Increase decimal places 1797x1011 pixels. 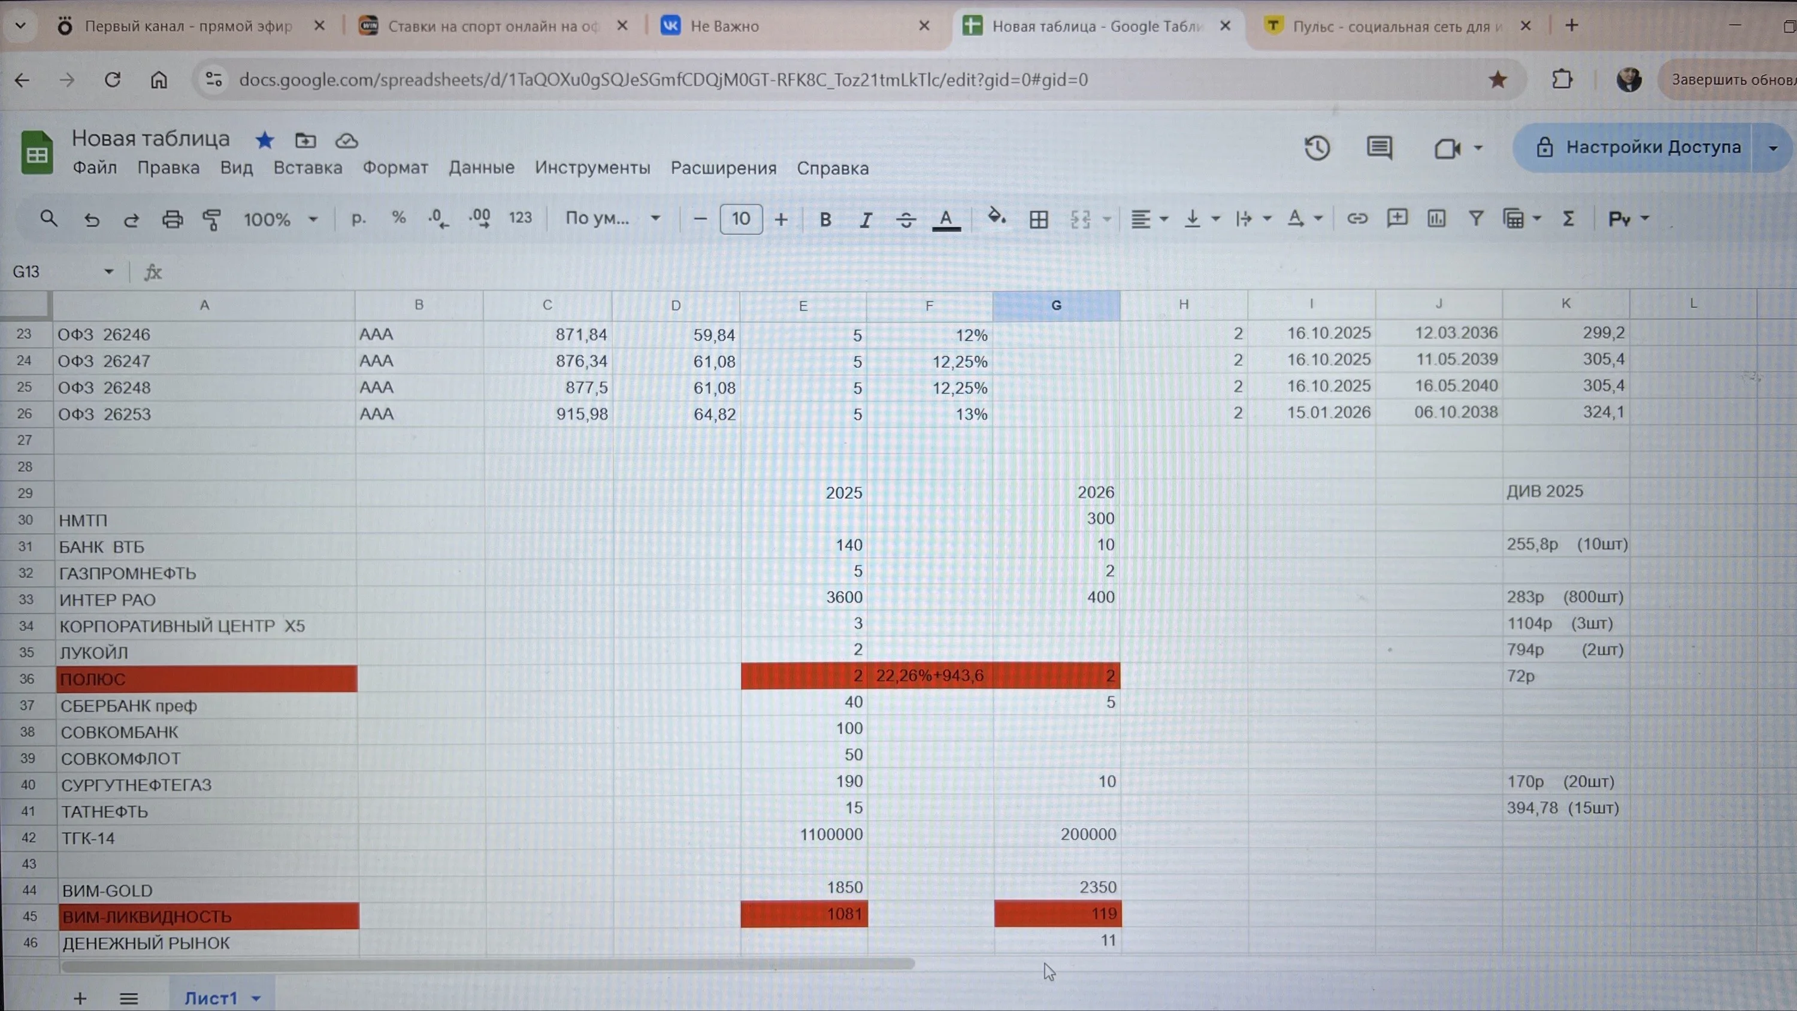click(x=480, y=219)
